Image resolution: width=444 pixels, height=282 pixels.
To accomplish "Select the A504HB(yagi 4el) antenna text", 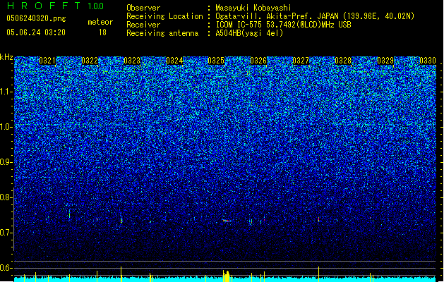I will [249, 33].
